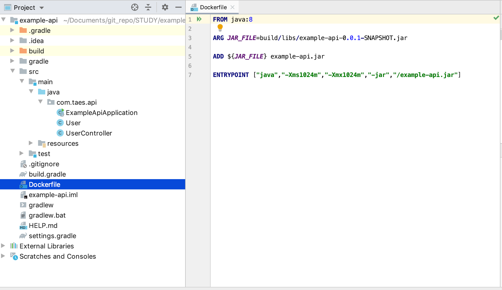The image size is (502, 290).
Task: Expand External Libraries node
Action: 3,246
